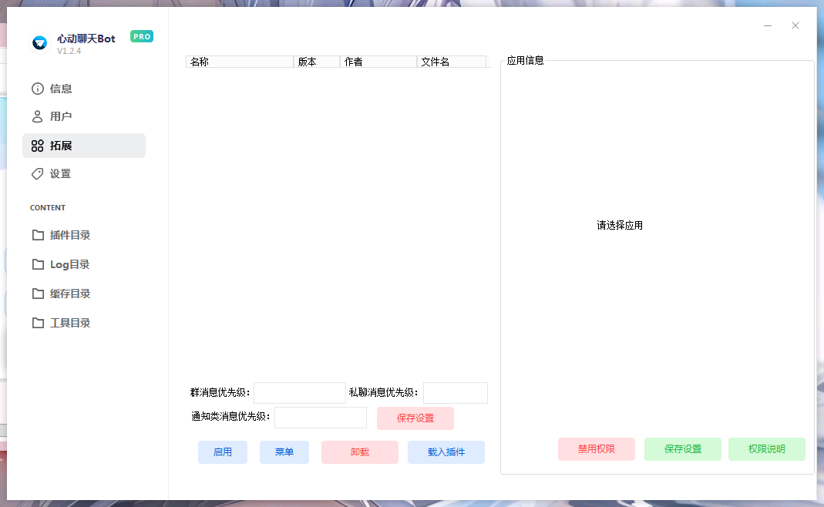Click the red 禁用权限 button

pyautogui.click(x=597, y=449)
